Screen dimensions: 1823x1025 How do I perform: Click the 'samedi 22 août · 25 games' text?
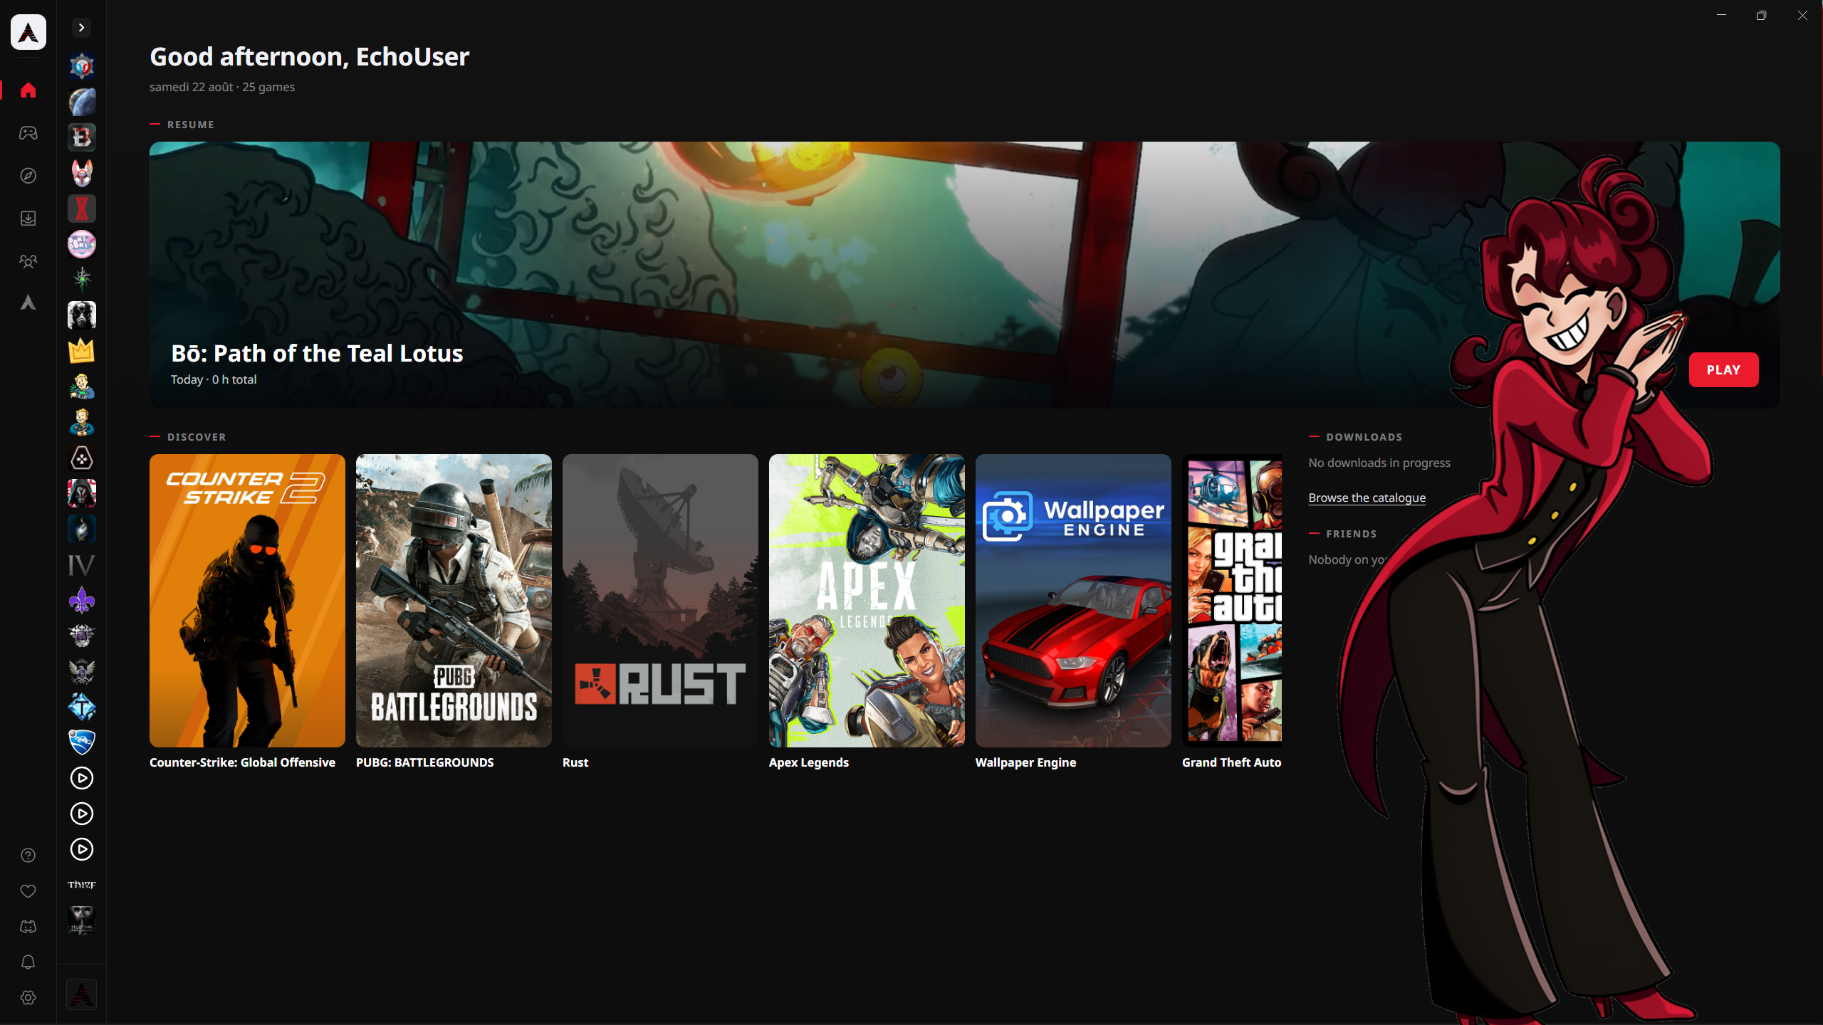click(222, 87)
